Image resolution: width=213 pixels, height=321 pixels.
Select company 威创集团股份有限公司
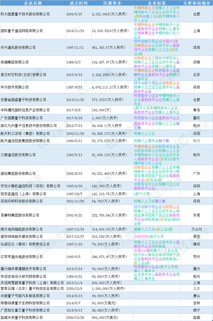(x=18, y=174)
